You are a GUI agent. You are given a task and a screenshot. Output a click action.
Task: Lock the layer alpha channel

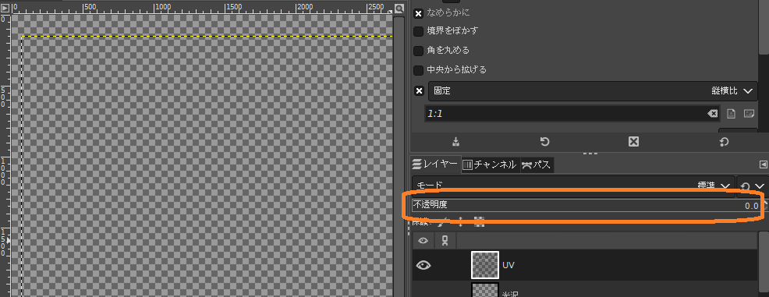480,222
